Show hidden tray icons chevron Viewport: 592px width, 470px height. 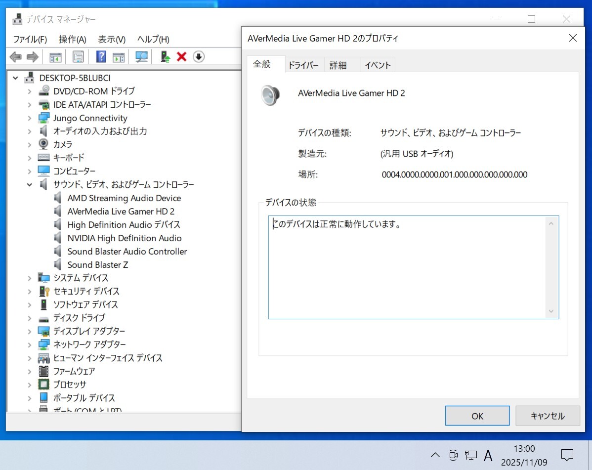click(435, 455)
